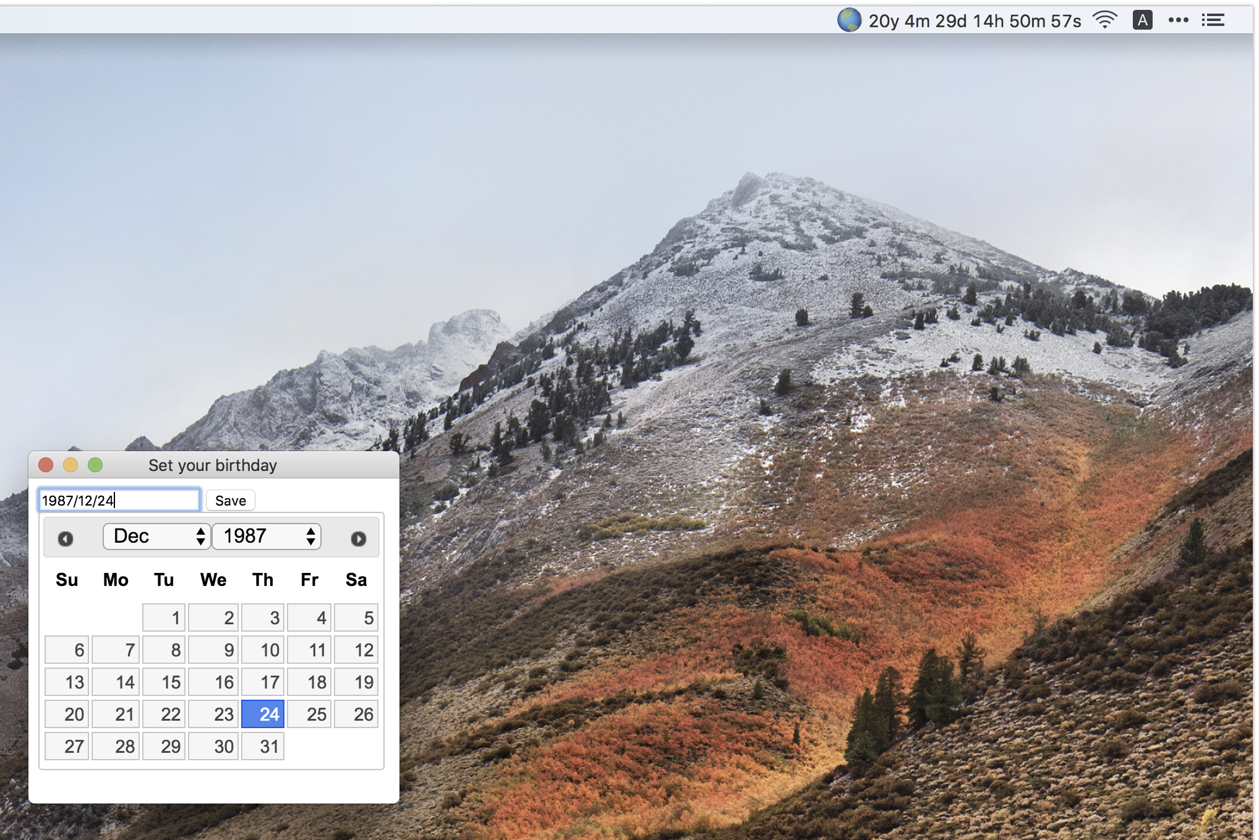Open Notification Center list icon
The height and width of the screenshot is (840, 1259).
click(x=1213, y=20)
